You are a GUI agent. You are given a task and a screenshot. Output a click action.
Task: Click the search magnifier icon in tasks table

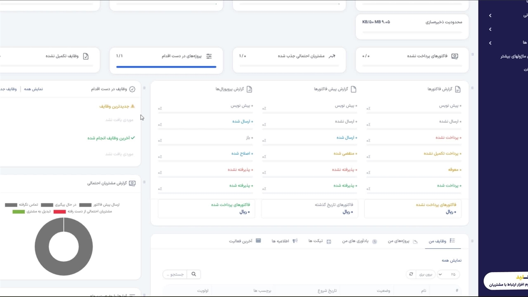(x=193, y=274)
